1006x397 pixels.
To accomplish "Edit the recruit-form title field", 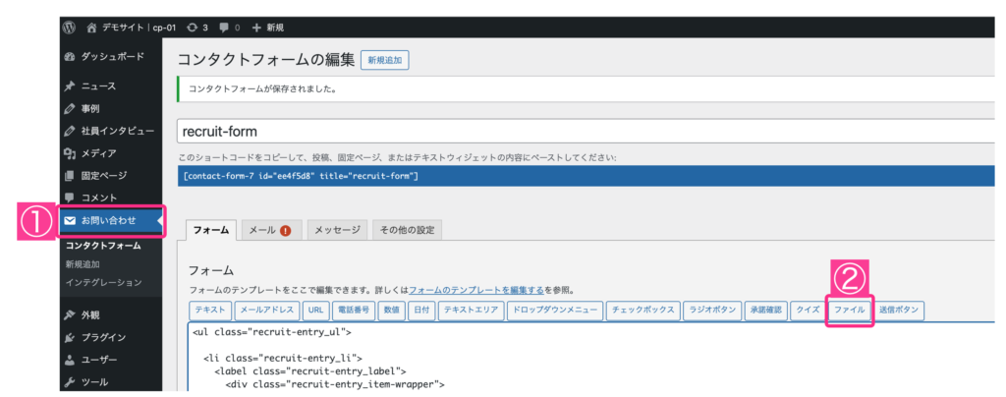I will click(x=587, y=132).
